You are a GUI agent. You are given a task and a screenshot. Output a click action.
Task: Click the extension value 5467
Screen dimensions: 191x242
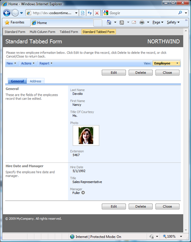(76, 155)
